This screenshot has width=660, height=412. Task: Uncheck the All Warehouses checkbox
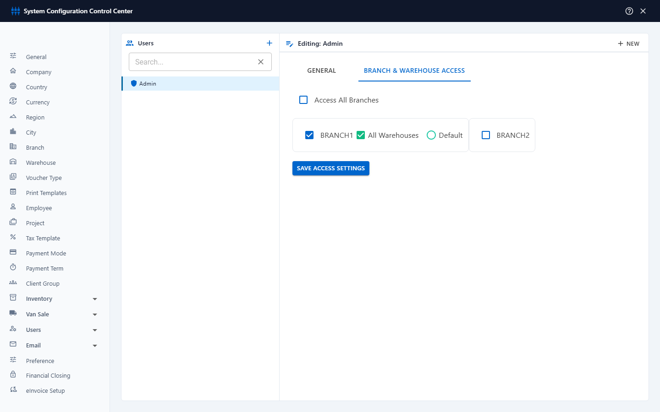point(361,135)
